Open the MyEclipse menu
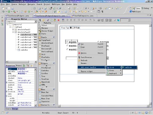This screenshot has width=153, height=115. click(56, 4)
